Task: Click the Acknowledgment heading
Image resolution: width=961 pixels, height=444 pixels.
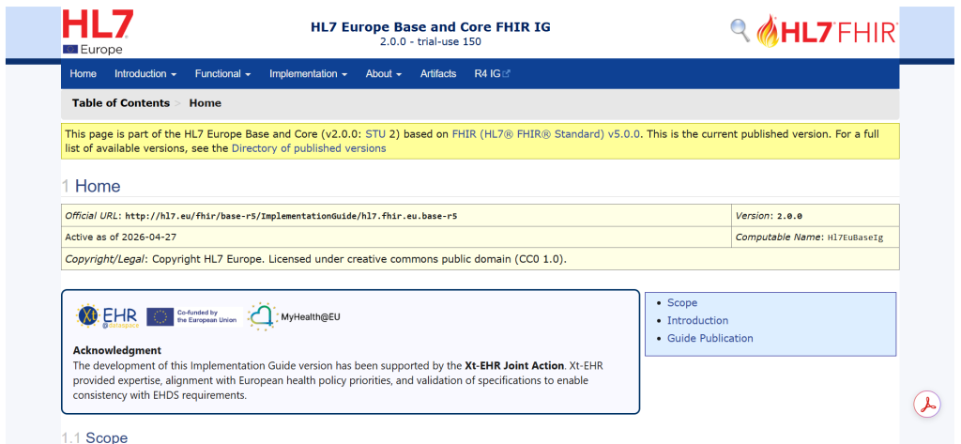Action: point(117,351)
